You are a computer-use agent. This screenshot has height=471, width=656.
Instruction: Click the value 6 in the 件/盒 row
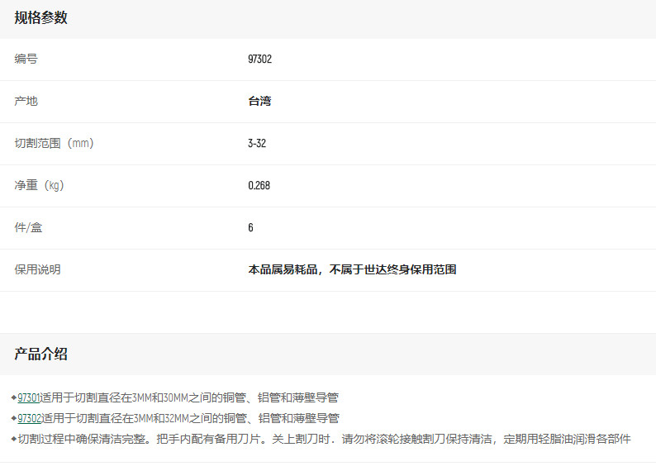pos(250,228)
